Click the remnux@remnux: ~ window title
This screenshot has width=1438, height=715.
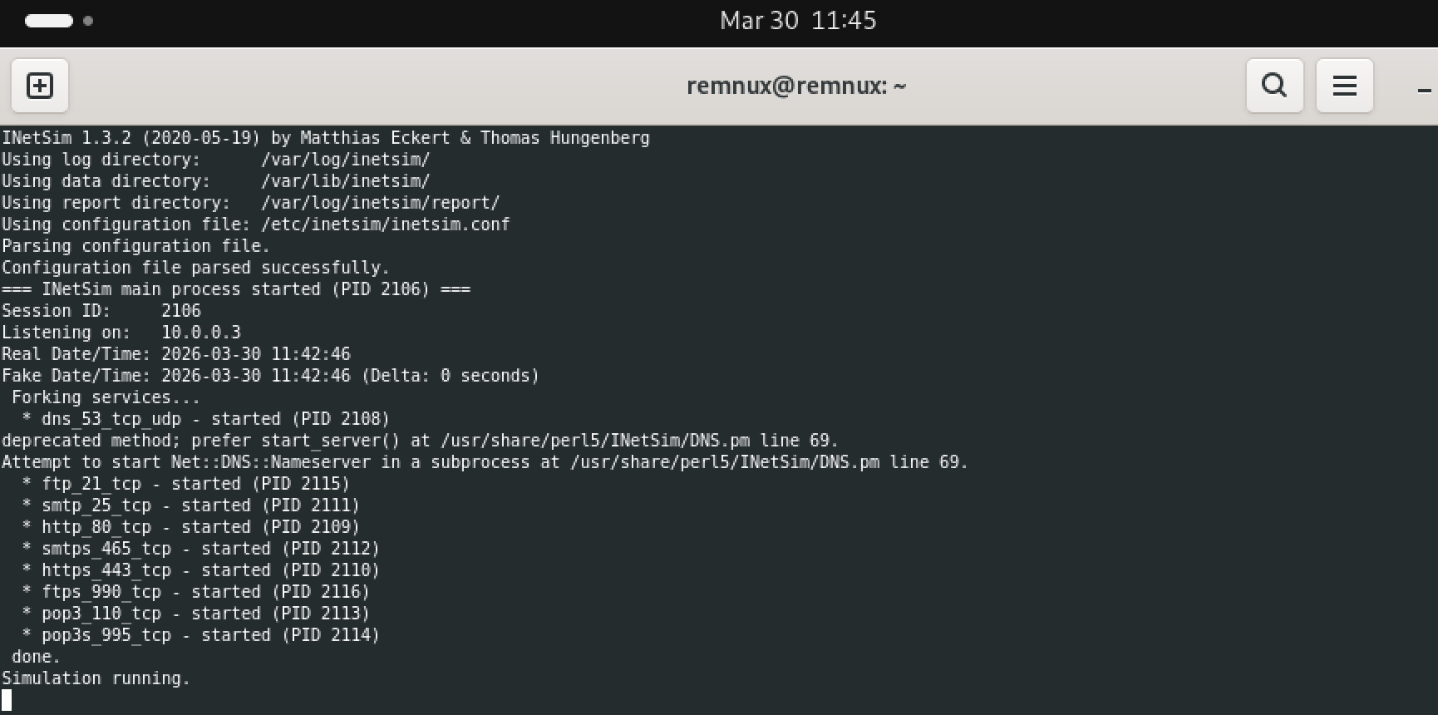(x=795, y=86)
